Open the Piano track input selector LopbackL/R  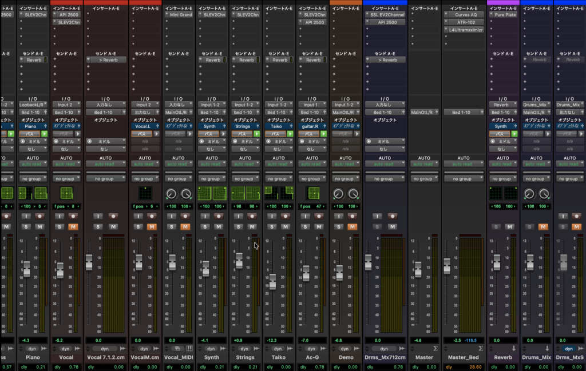pyautogui.click(x=33, y=105)
